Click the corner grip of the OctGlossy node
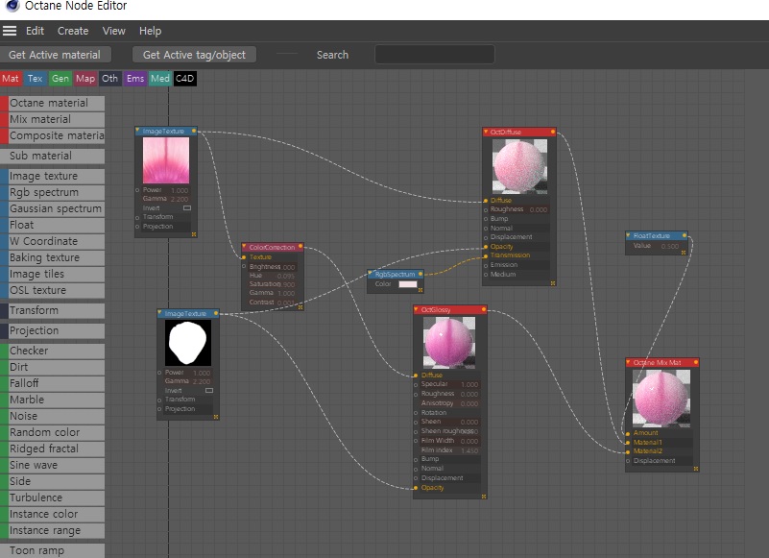Viewport: 769px width, 558px height. pos(484,497)
